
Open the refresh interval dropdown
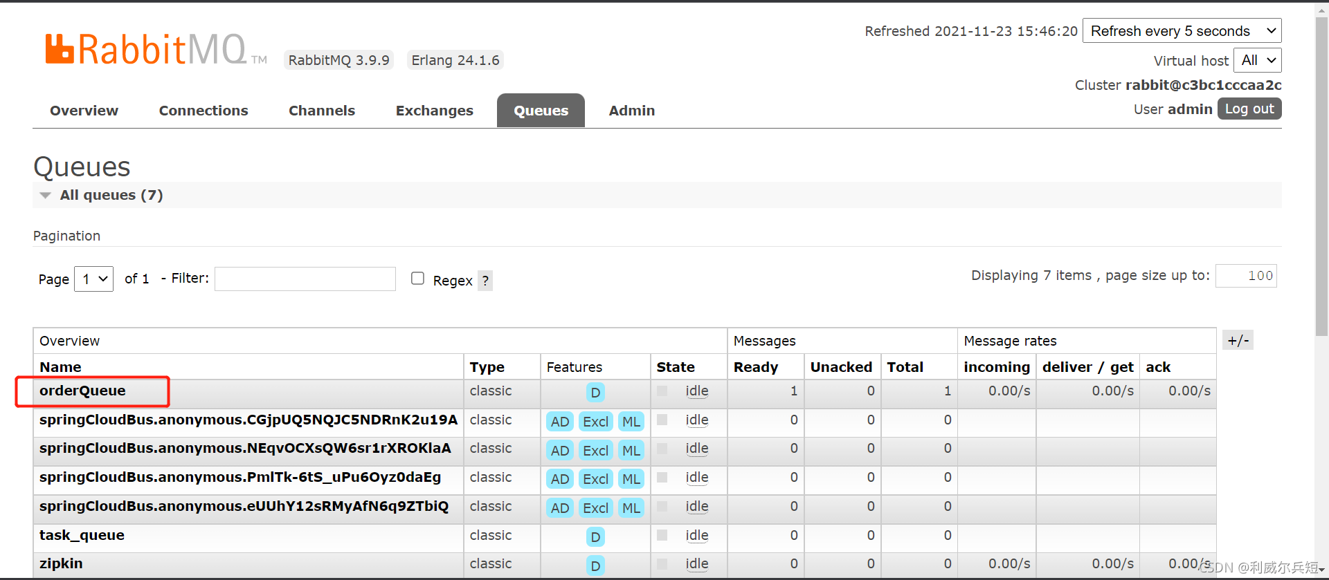(x=1182, y=31)
